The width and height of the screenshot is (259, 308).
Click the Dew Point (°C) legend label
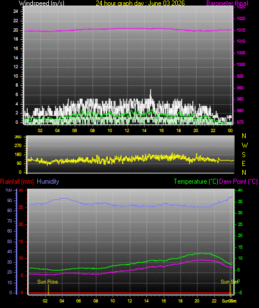[238, 181]
